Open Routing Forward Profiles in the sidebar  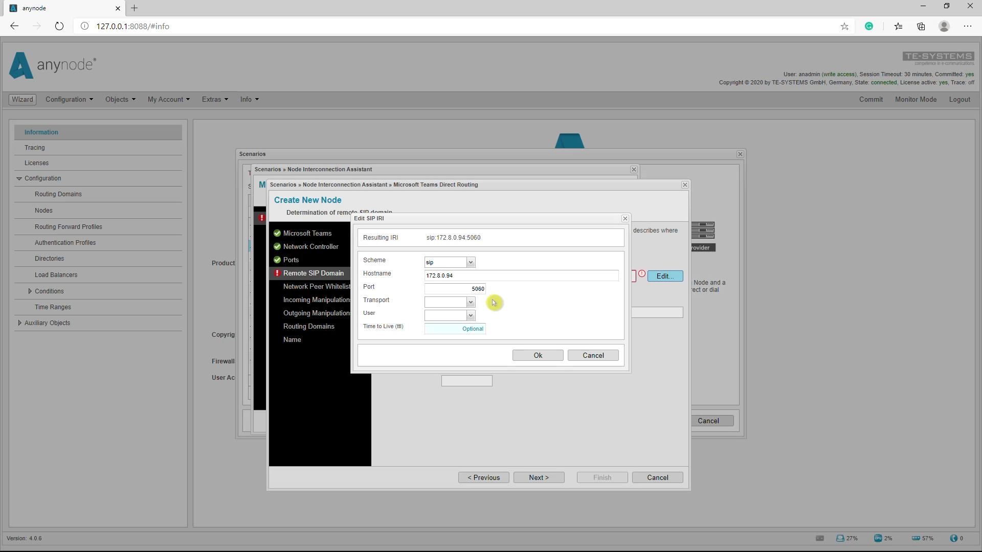[x=98, y=227]
